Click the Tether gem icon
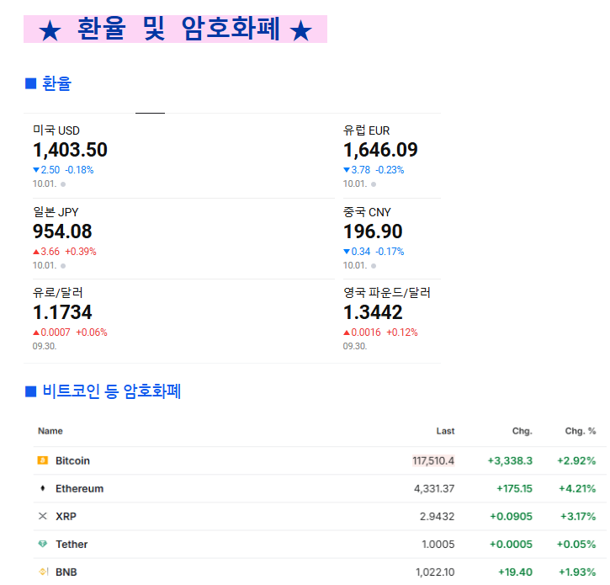Image resolution: width=610 pixels, height=585 pixels. pos(43,545)
